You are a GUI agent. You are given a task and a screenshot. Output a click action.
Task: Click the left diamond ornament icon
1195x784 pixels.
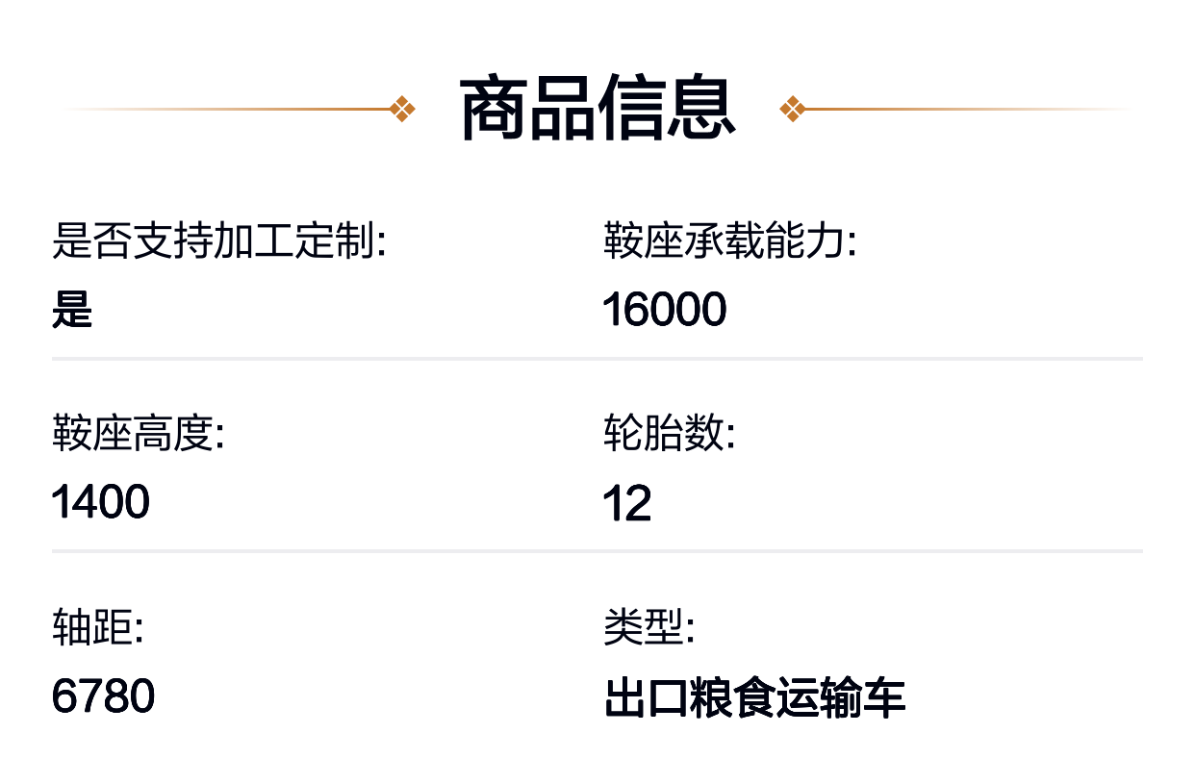point(403,109)
